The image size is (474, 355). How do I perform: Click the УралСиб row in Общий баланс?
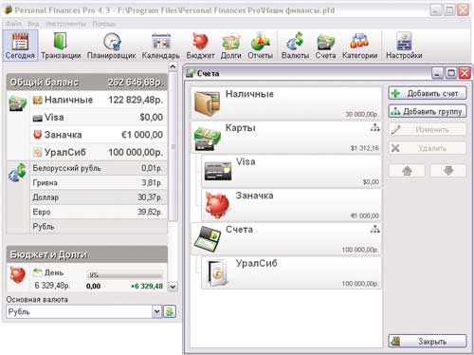click(99, 152)
